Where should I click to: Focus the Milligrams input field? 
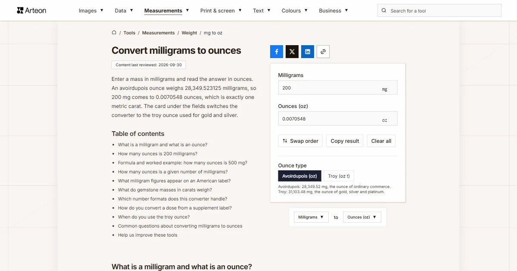pos(338,88)
